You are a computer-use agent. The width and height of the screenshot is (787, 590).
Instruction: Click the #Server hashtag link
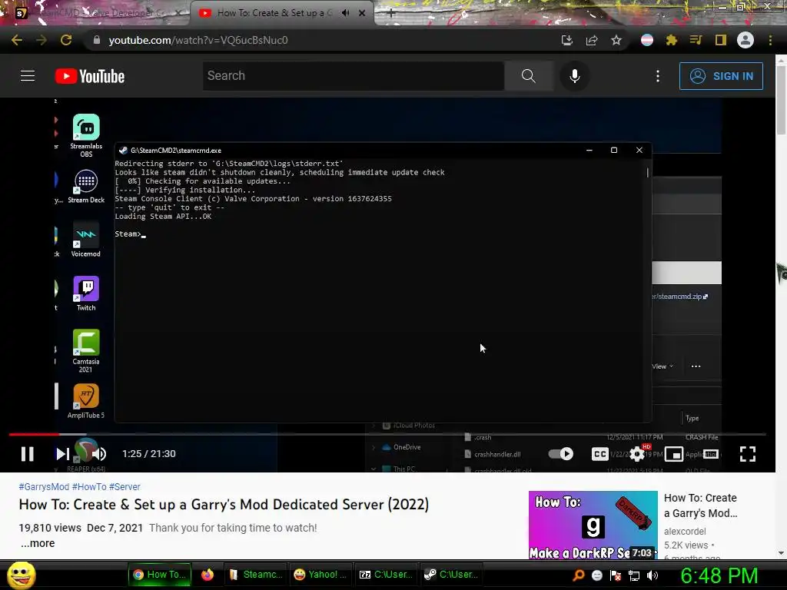click(125, 486)
